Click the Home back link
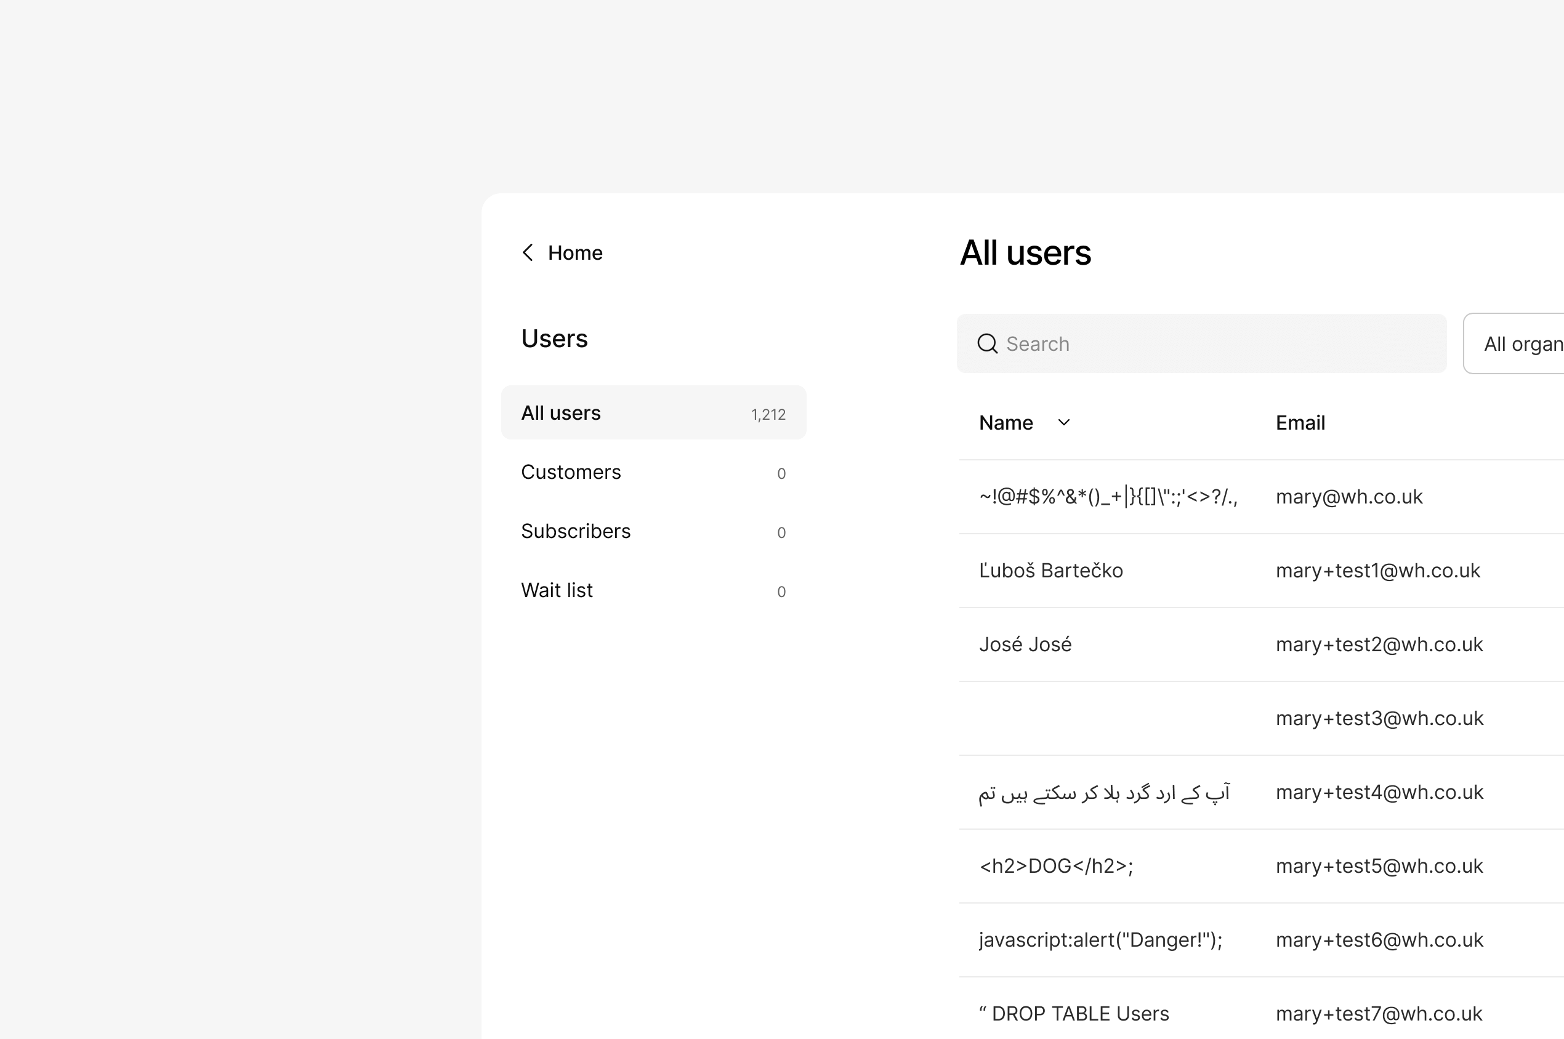This screenshot has width=1564, height=1039. (574, 253)
